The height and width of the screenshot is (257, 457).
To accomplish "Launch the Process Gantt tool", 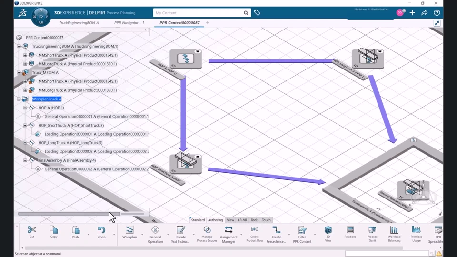I will pos(372,230).
